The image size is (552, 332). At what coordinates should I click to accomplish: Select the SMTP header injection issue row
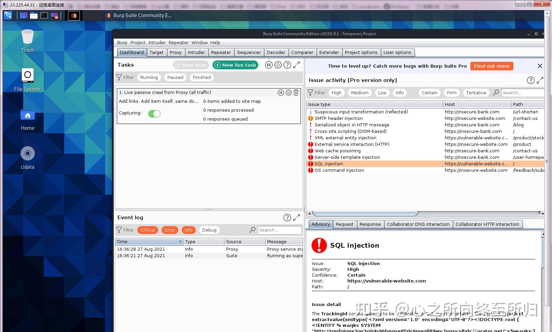[425, 118]
